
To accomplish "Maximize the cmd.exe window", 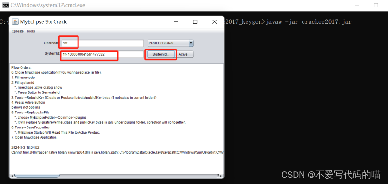I will 376,5.
